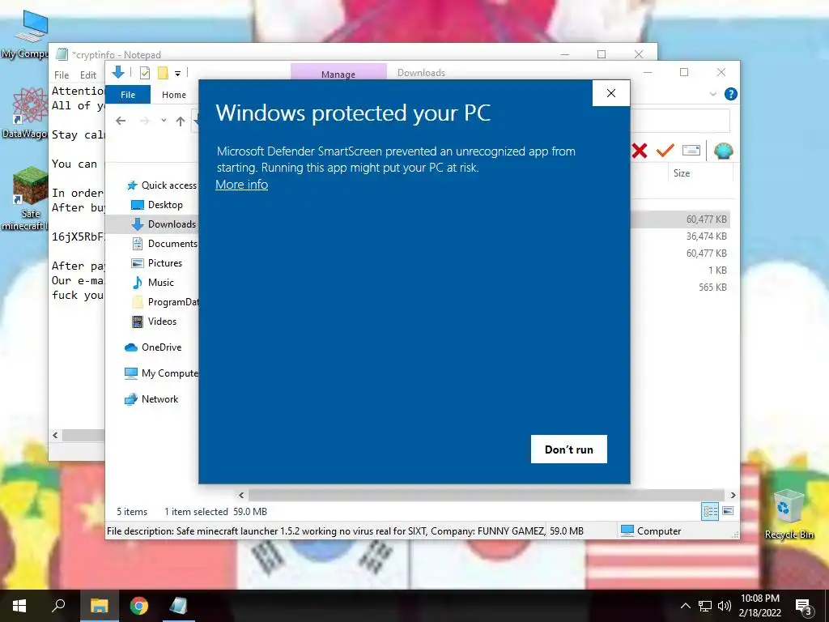The image size is (829, 622).
Task: Click the Don't run button
Action: point(569,449)
